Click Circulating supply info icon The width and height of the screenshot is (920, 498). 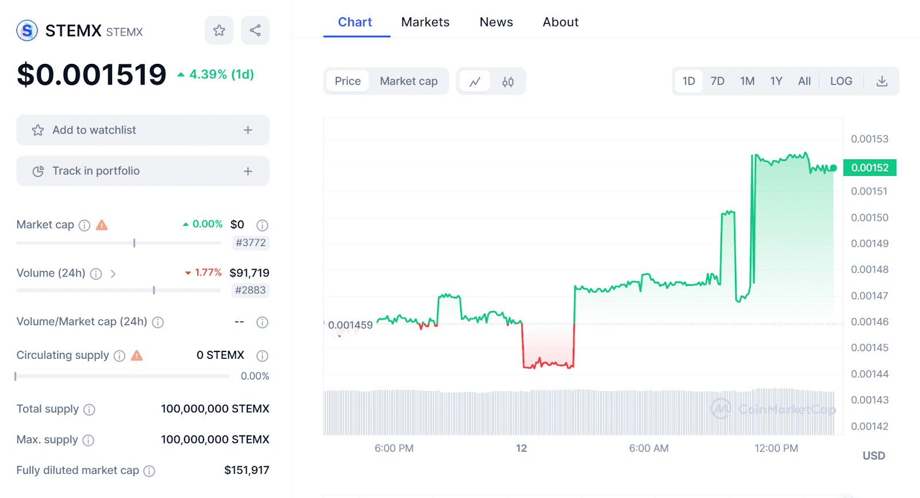[x=120, y=356]
